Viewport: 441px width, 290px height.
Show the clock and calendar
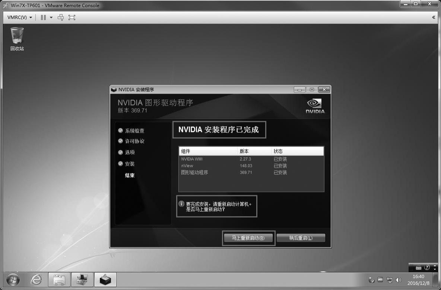pyautogui.click(x=418, y=280)
